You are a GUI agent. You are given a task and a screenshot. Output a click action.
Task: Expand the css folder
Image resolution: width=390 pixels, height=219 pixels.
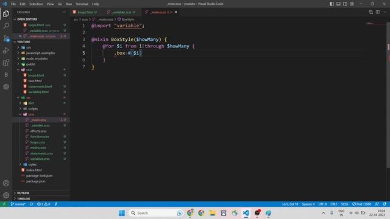(29, 47)
